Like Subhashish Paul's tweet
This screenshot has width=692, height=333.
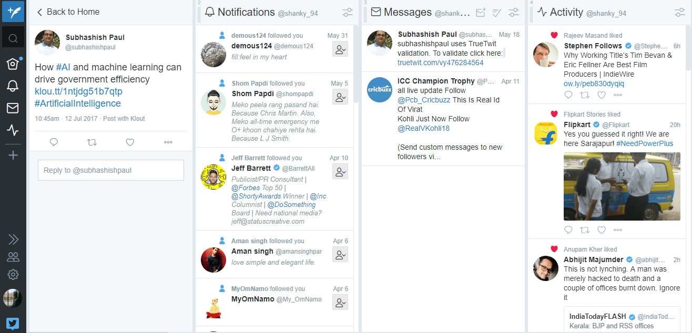tap(130, 142)
